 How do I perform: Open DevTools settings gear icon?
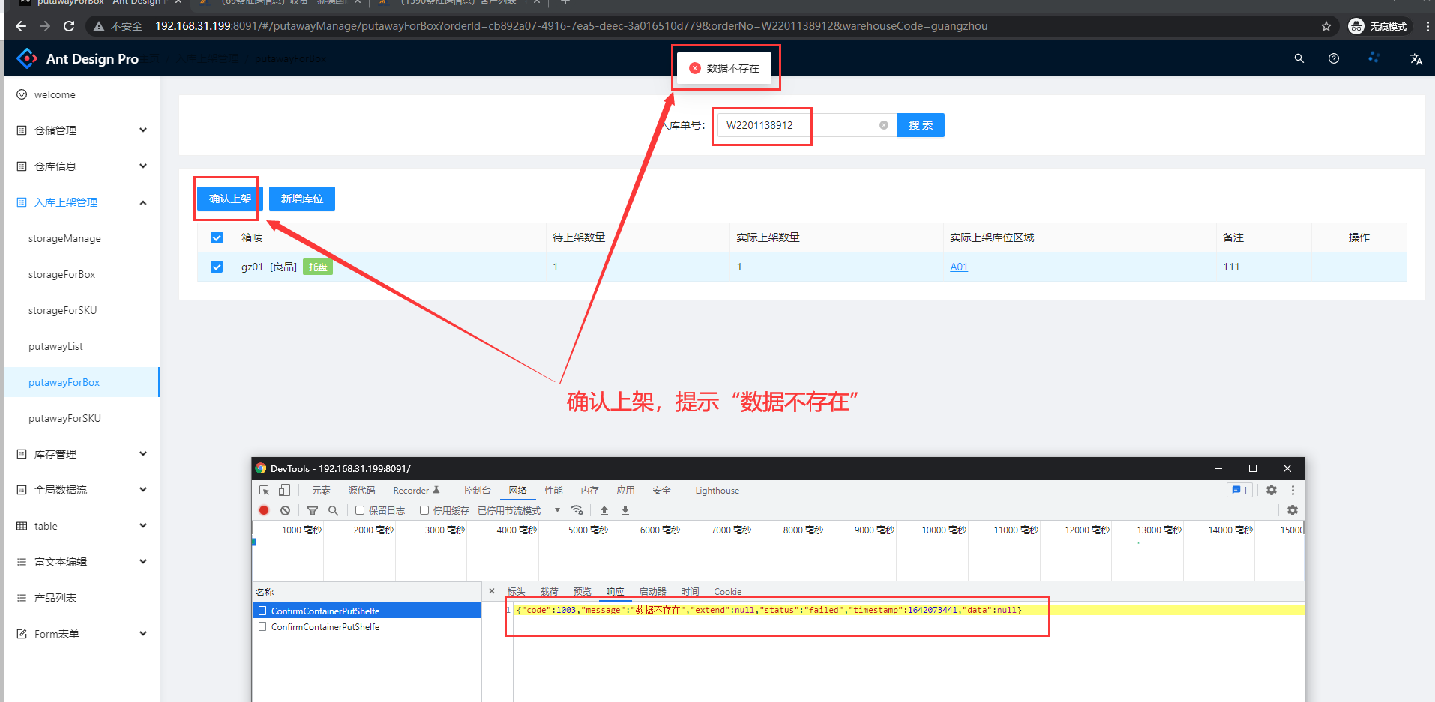click(x=1271, y=490)
